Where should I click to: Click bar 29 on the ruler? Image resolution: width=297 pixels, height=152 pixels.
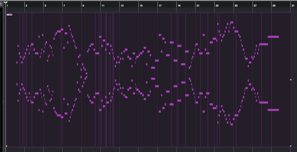[x=274, y=6]
